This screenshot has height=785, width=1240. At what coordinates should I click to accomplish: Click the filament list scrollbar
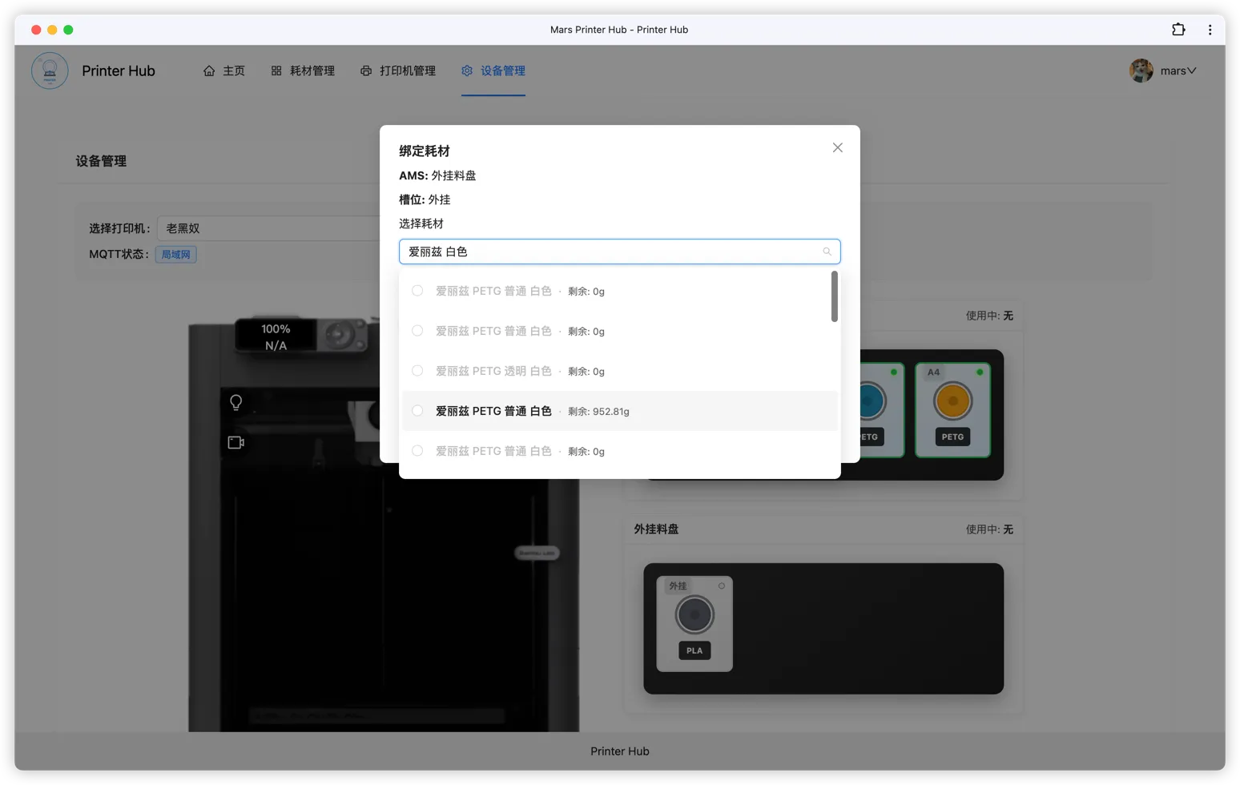tap(834, 296)
